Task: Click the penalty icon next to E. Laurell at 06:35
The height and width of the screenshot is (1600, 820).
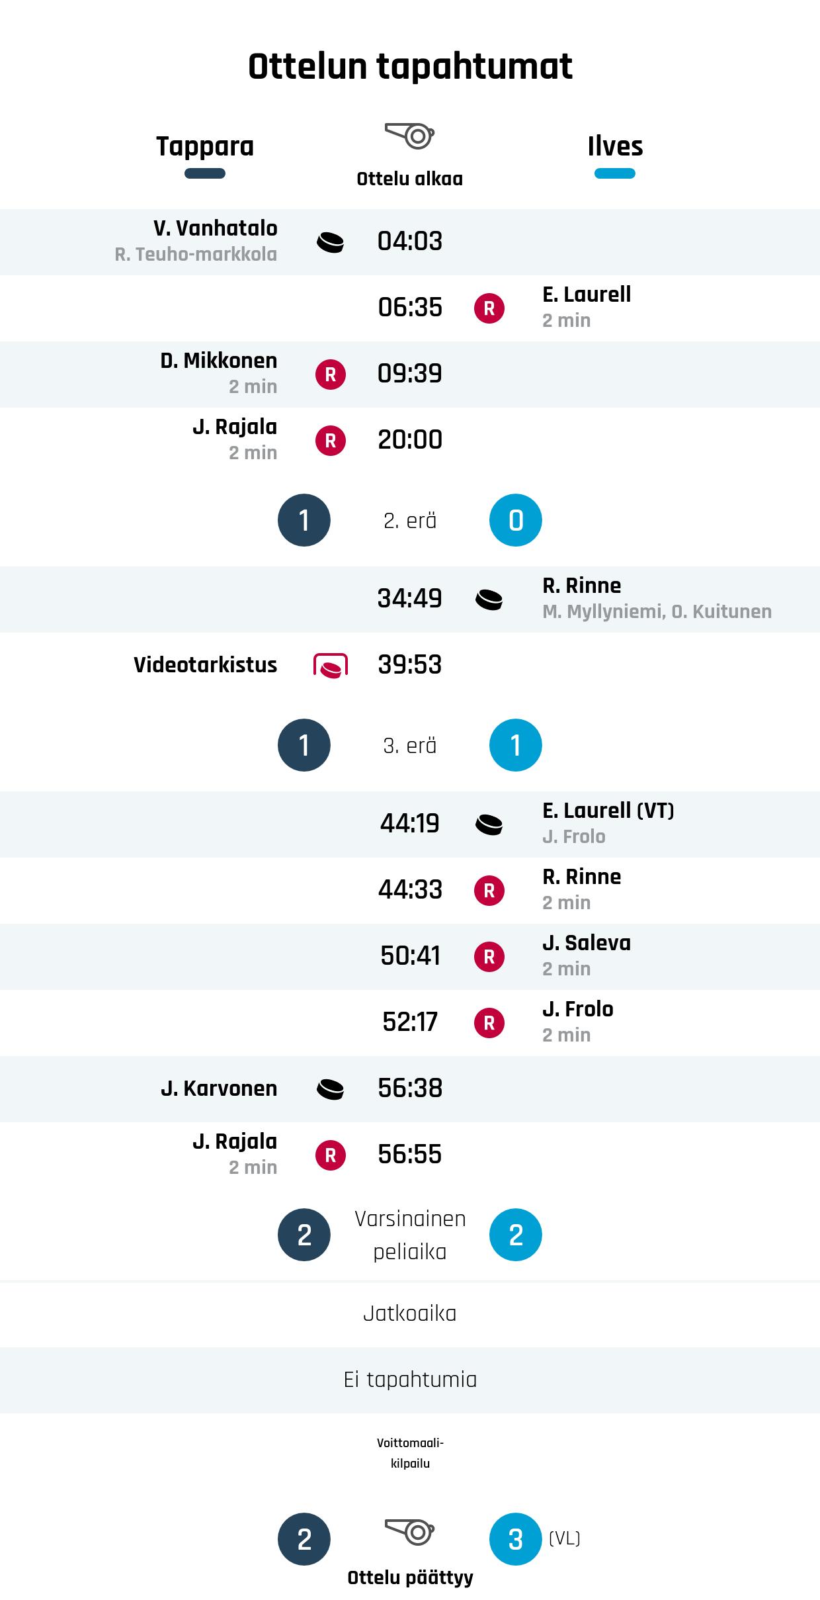Action: 489,308
